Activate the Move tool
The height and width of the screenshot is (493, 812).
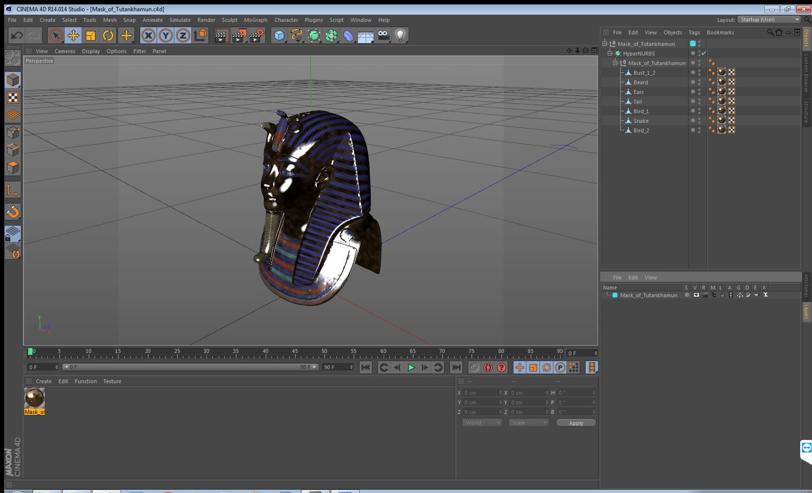73,35
